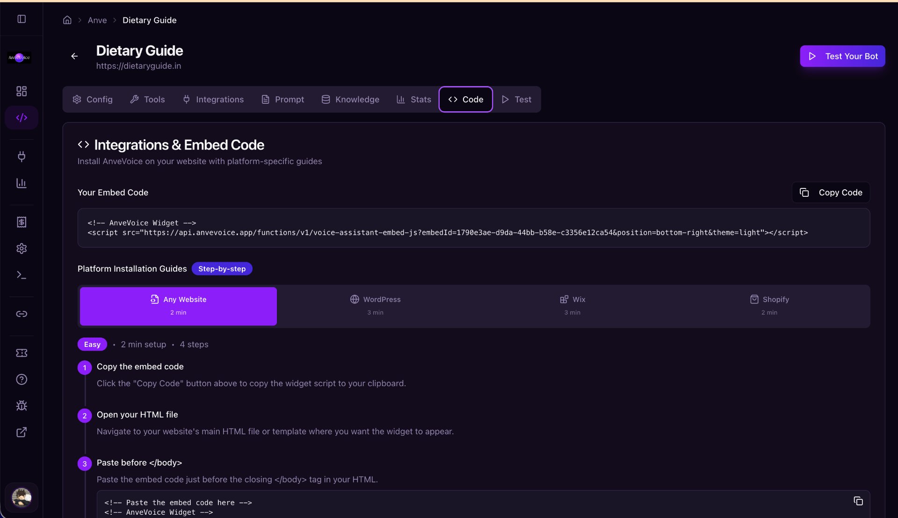Click the 'Paste before </body>' step heading
898x518 pixels.
tap(139, 463)
